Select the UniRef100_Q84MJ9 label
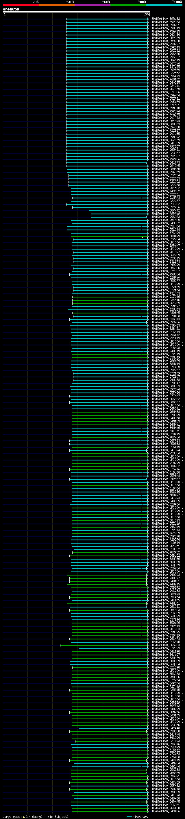 [166, 60]
